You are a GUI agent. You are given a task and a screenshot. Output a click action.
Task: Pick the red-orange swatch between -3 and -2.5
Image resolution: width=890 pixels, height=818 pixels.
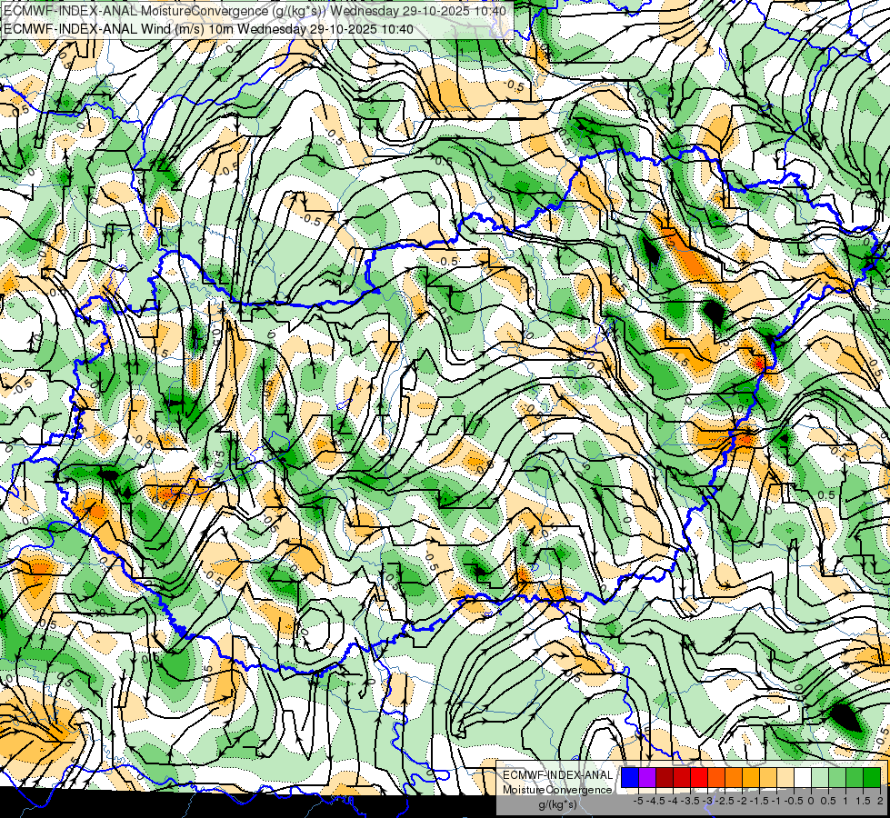point(716,777)
